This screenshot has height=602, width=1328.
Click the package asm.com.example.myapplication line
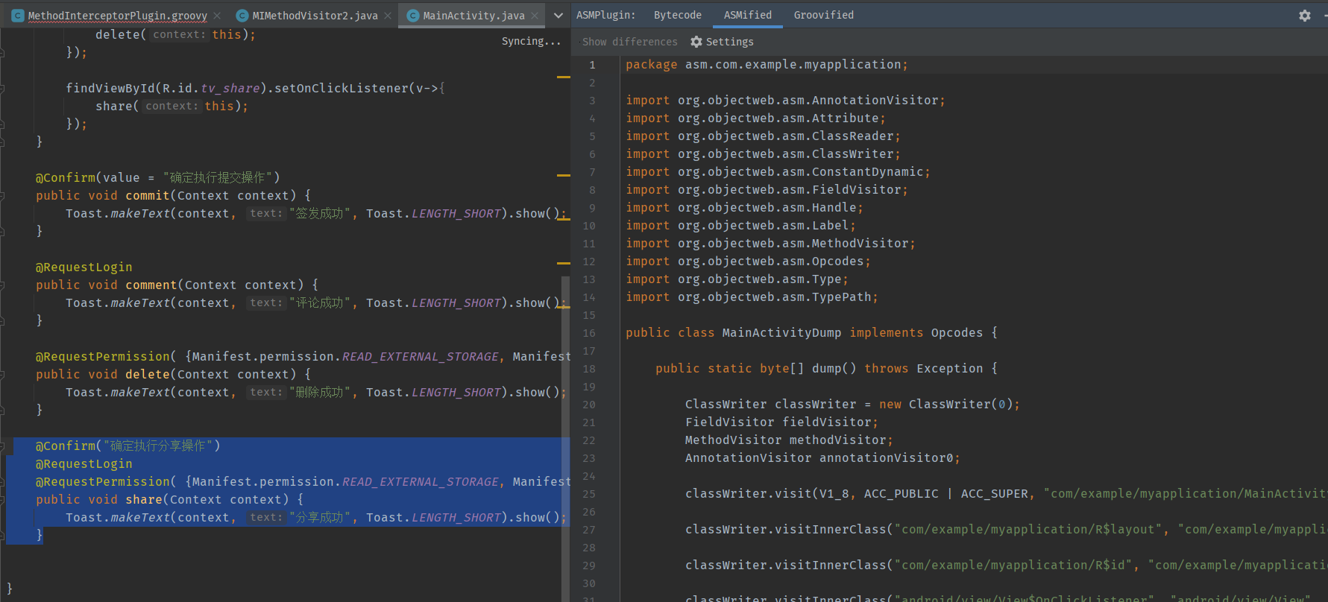767,65
